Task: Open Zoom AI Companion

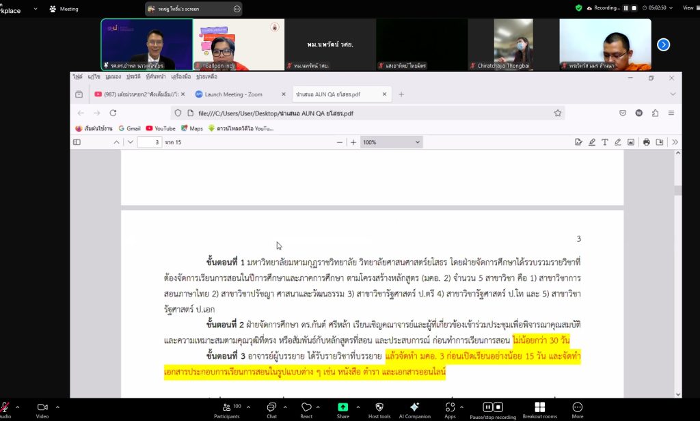Action: pyautogui.click(x=415, y=410)
